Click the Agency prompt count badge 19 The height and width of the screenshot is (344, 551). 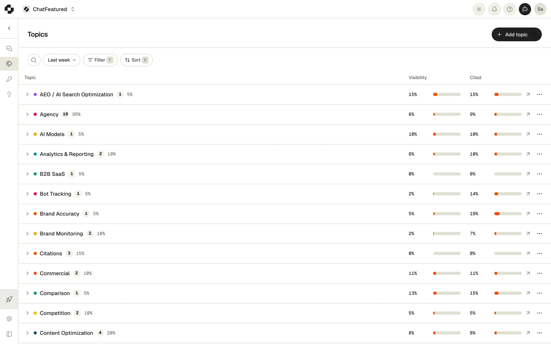point(65,114)
